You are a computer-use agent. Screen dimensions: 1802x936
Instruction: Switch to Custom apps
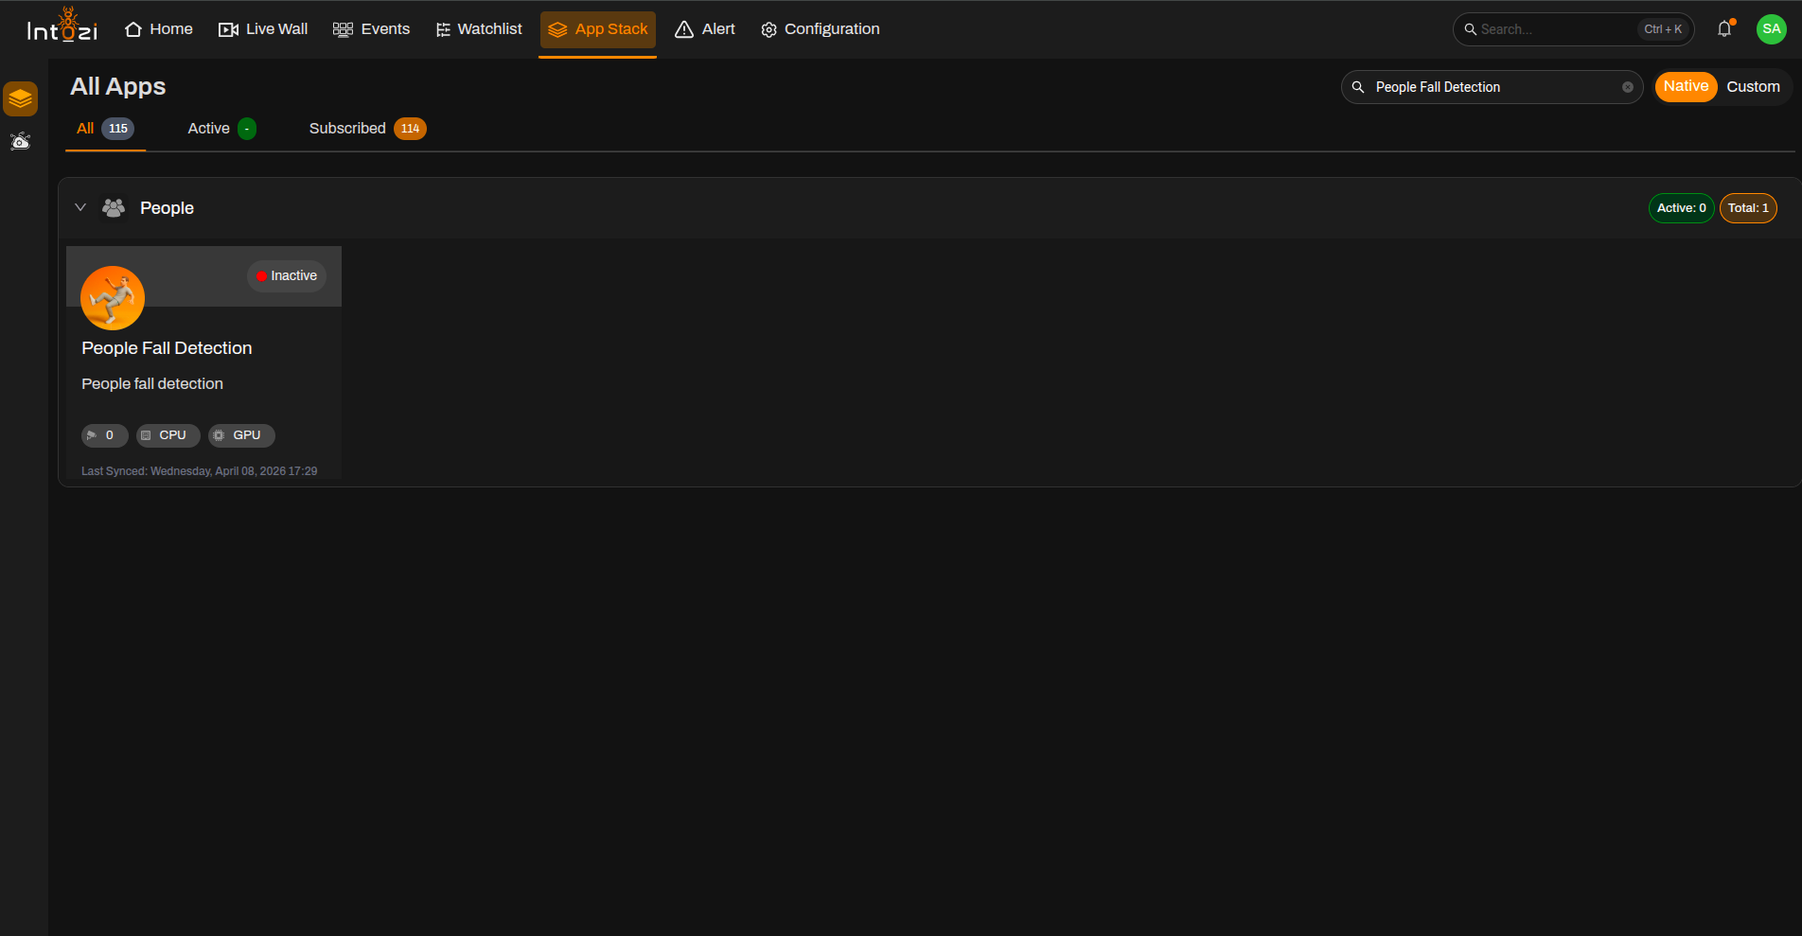[1754, 86]
